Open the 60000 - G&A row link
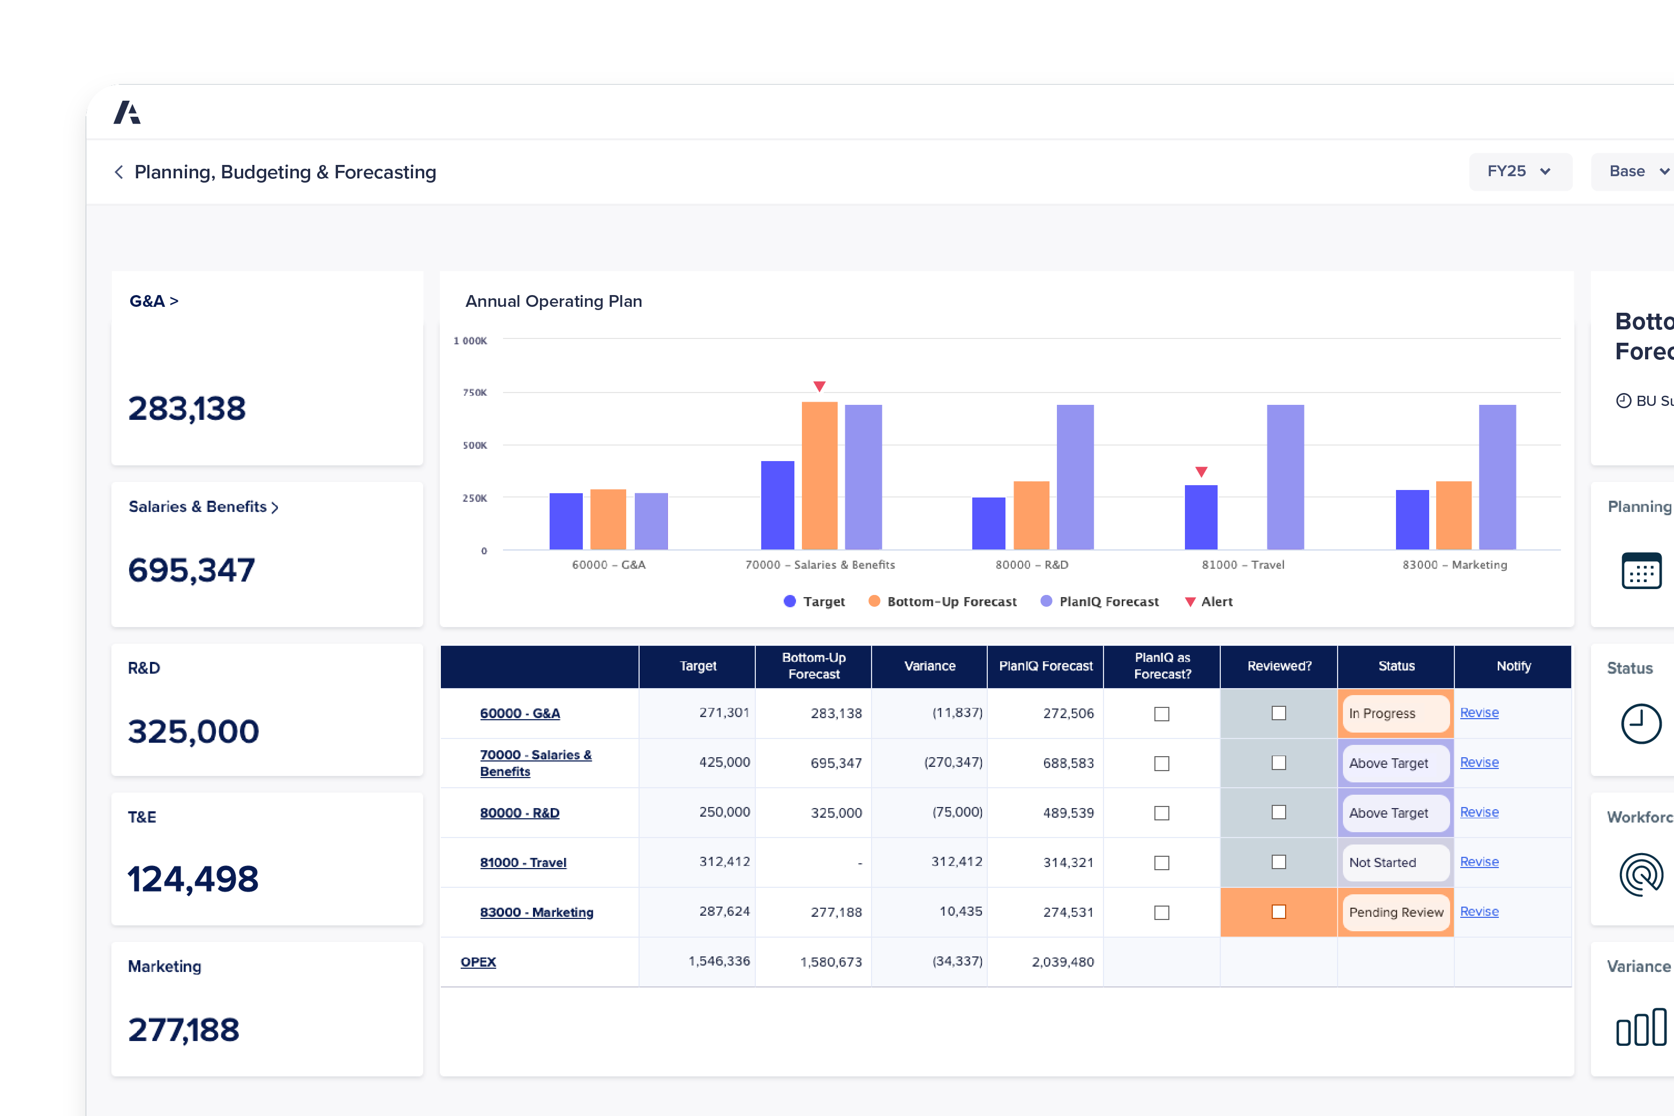Image resolution: width=1674 pixels, height=1116 pixels. click(520, 713)
